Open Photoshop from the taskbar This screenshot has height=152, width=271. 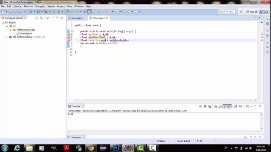click(116, 148)
